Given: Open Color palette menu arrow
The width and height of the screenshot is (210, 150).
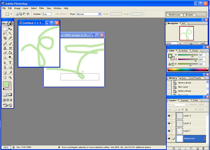Looking at the screenshot, I should point(207,51).
